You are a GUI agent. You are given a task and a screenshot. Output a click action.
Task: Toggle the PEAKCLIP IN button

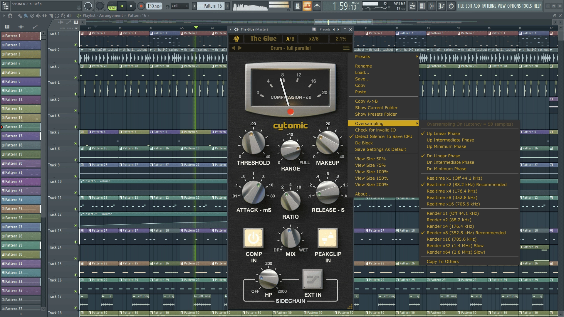328,238
